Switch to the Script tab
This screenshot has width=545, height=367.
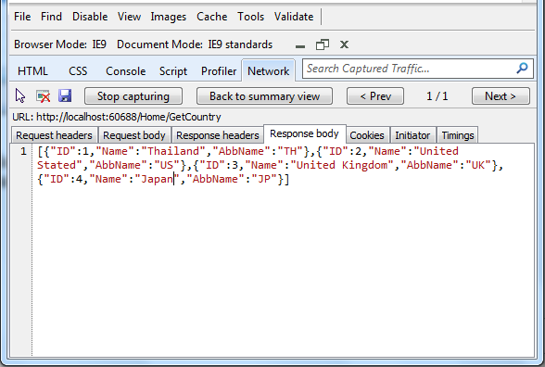click(x=173, y=71)
